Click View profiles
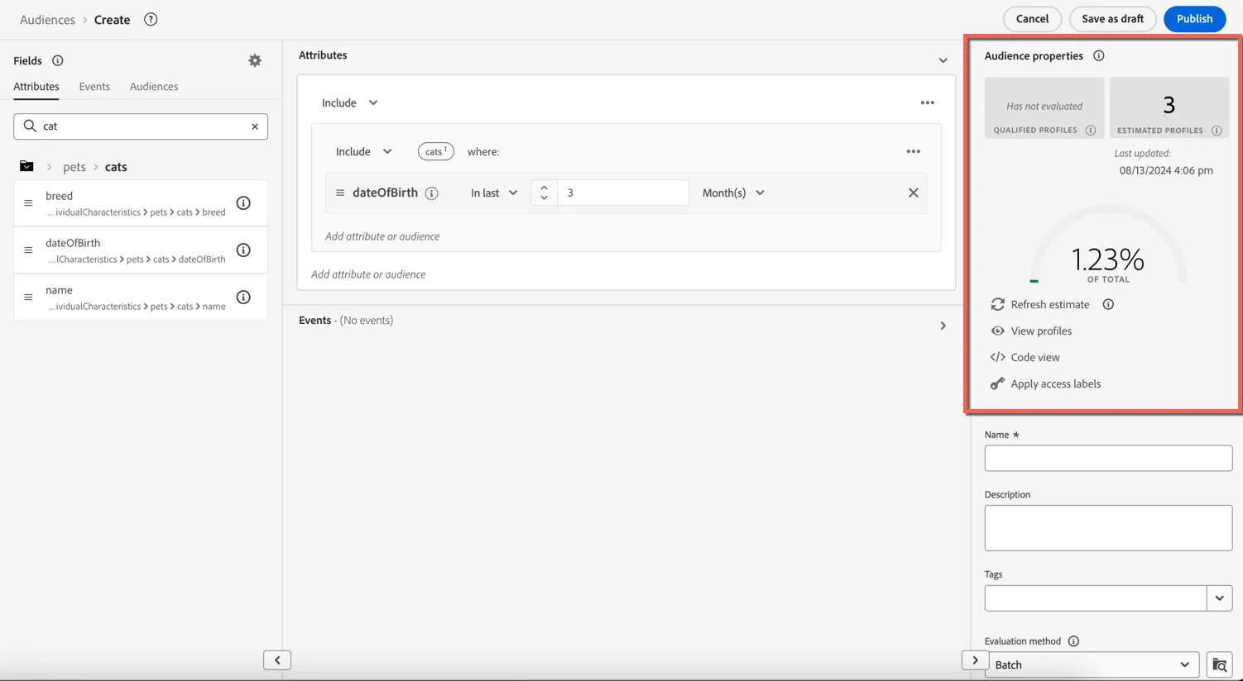 pyautogui.click(x=1031, y=331)
